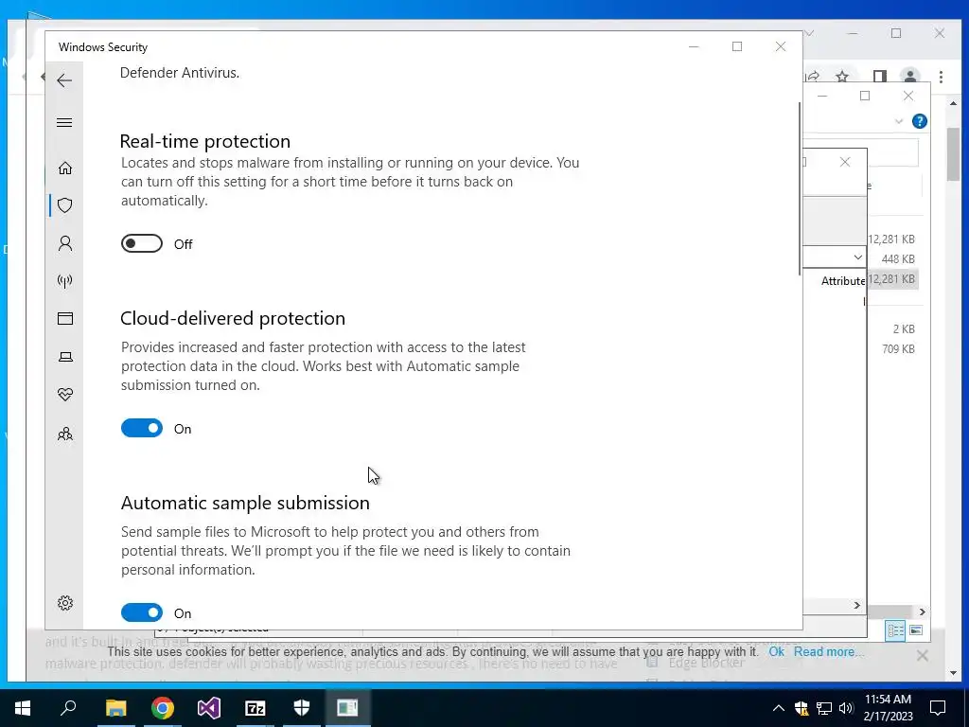Click the blue help question icon

[x=919, y=121]
